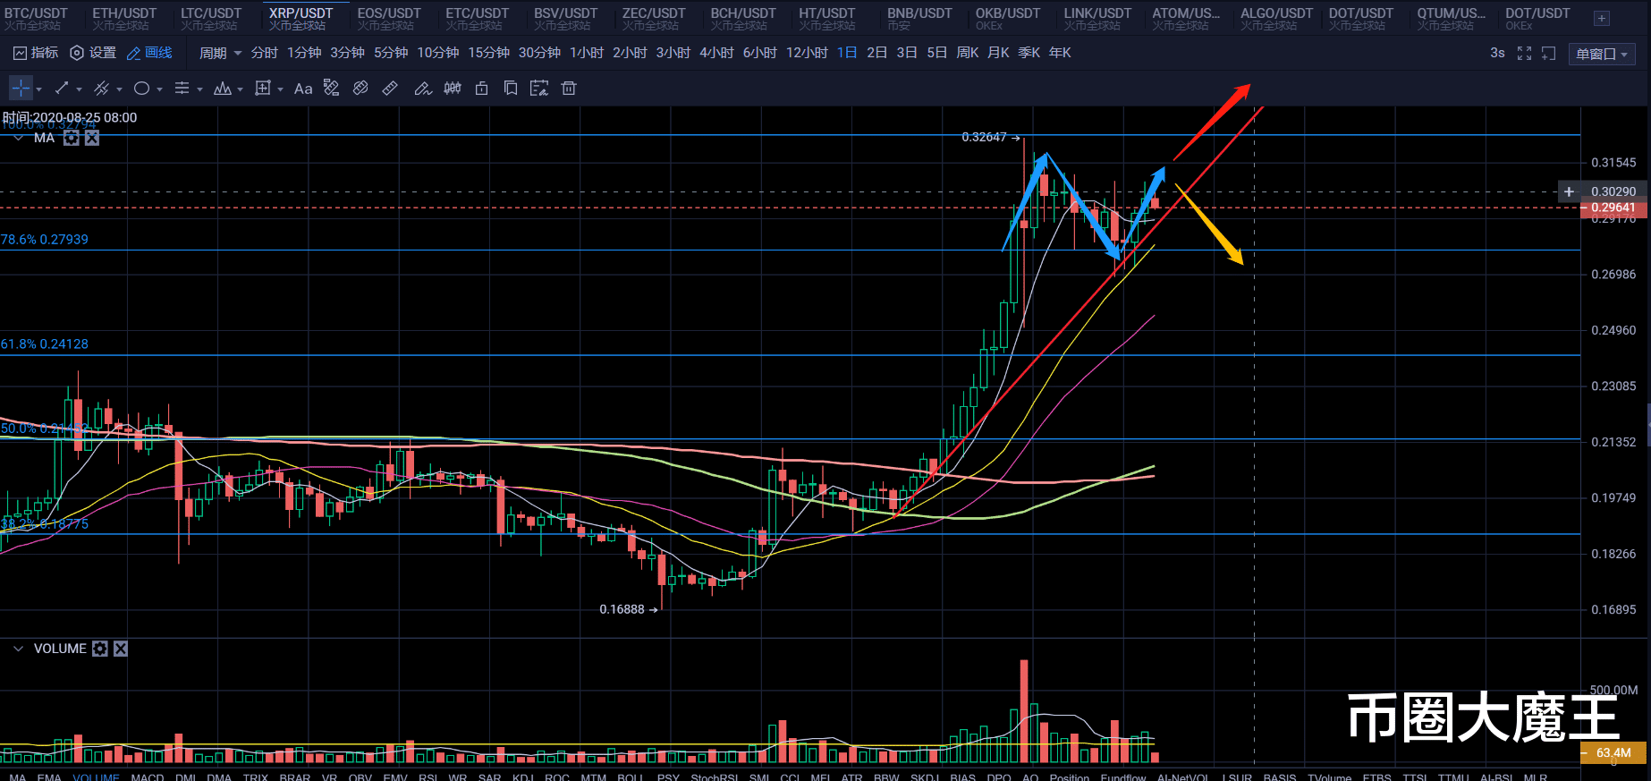Select the 分时 timeframe
This screenshot has height=781, width=1651.
(x=265, y=53)
